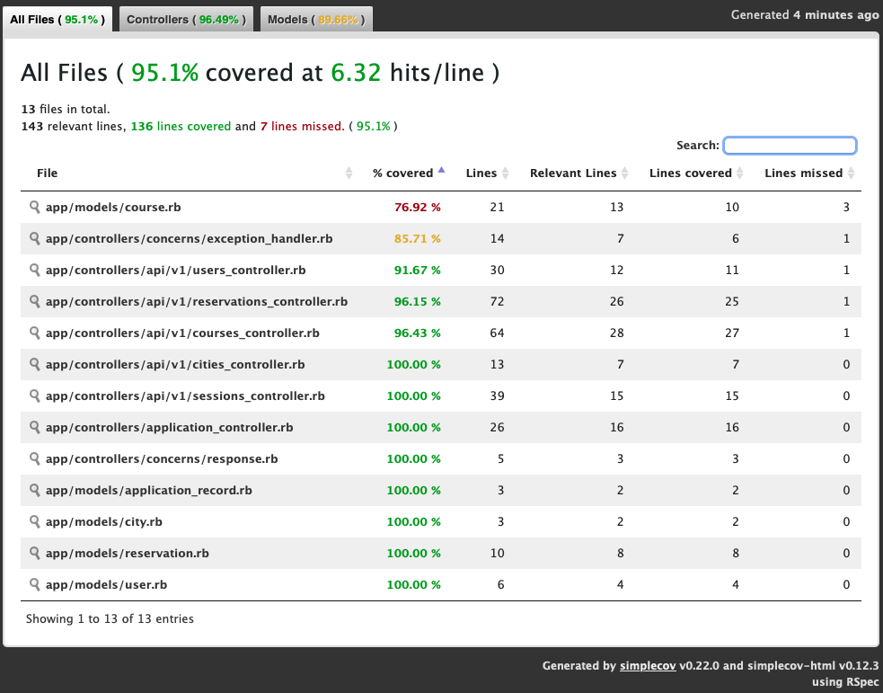This screenshot has width=883, height=693.
Task: Click magnifier icon beside application_record.rb
Action: [x=35, y=491]
